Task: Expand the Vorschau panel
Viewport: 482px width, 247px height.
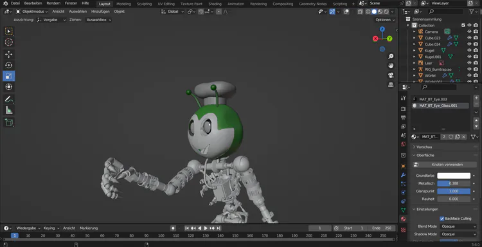Action: tap(424, 147)
